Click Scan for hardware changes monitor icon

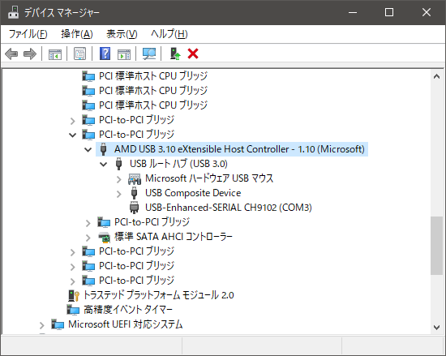coord(149,54)
